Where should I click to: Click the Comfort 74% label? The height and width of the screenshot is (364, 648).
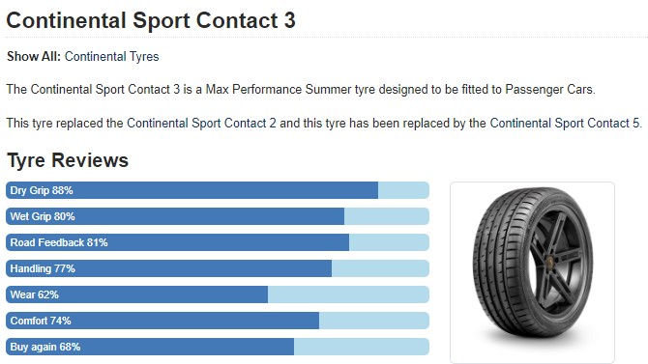pyautogui.click(x=41, y=321)
